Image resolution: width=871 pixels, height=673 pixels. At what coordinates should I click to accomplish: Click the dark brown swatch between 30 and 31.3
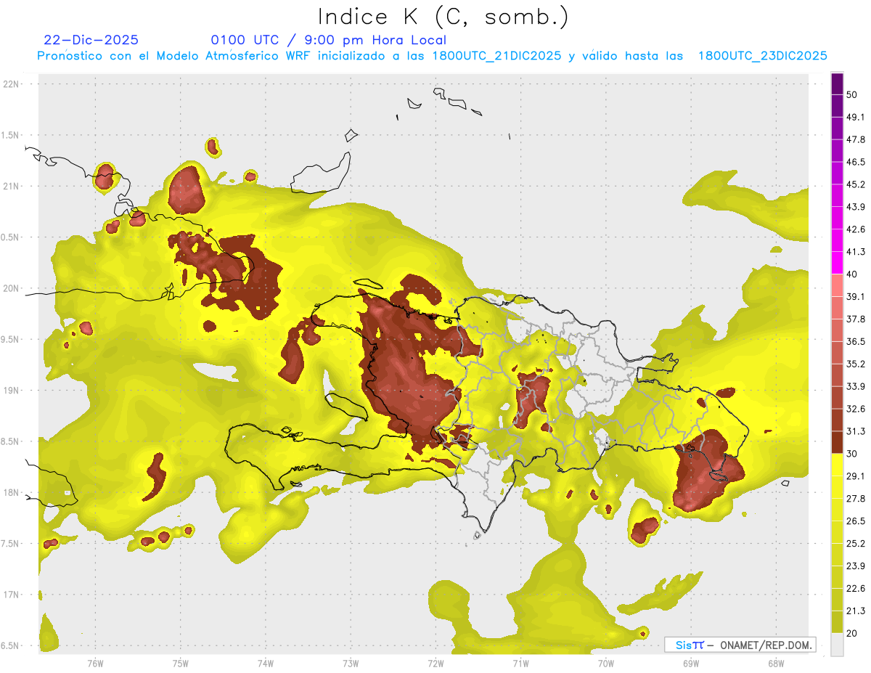[837, 442]
